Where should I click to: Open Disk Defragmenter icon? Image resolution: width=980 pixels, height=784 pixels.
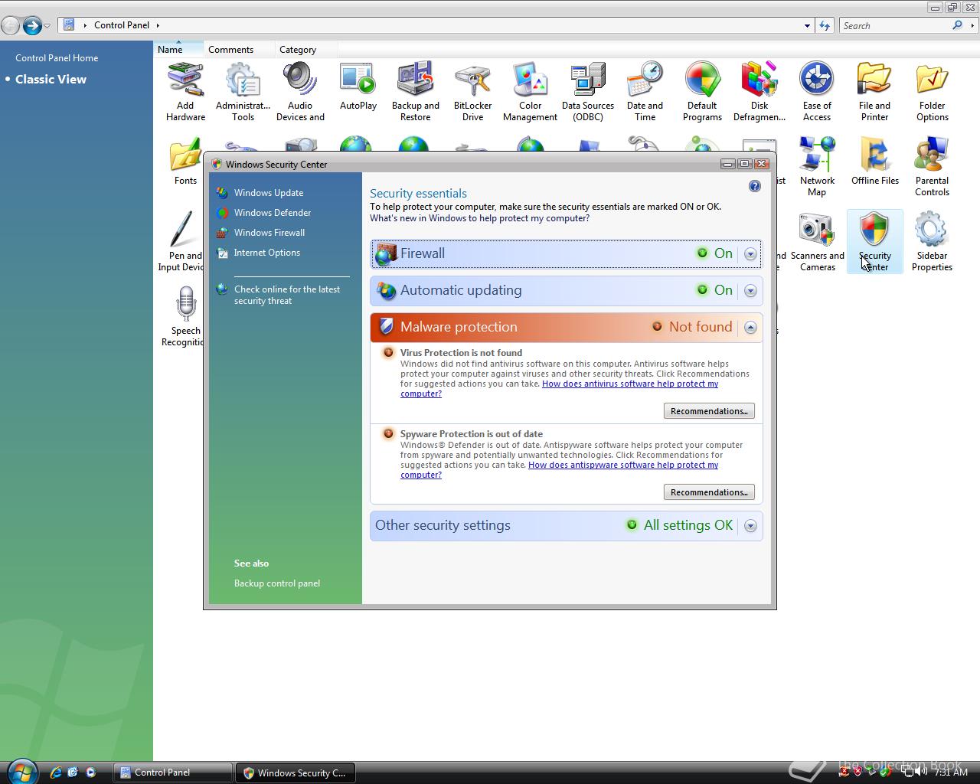coord(759,92)
